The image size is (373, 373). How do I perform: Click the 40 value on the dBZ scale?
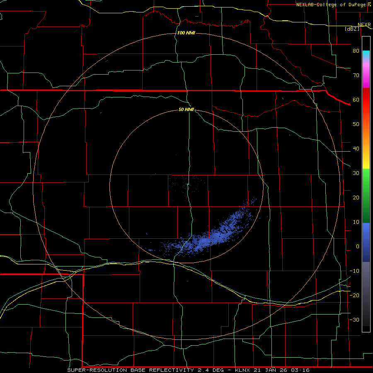point(356,149)
